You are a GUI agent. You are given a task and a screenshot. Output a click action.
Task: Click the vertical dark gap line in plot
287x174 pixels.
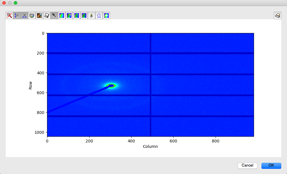pyautogui.click(x=150, y=85)
